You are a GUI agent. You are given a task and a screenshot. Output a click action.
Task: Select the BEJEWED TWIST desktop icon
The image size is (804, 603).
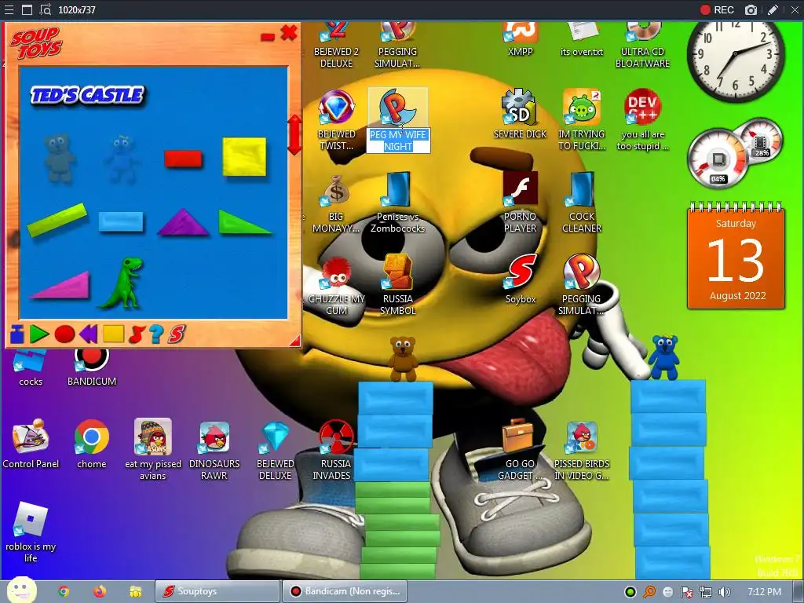click(336, 120)
